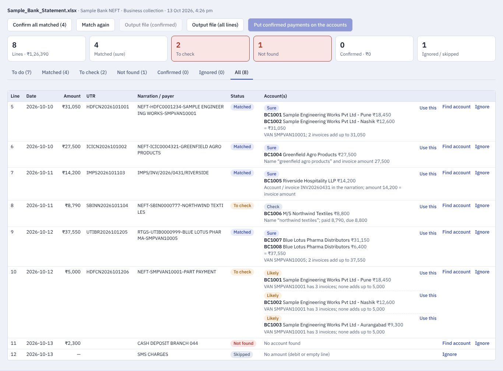The width and height of the screenshot is (503, 371).
Task: Open the Ignored (0) tab
Action: (x=211, y=72)
